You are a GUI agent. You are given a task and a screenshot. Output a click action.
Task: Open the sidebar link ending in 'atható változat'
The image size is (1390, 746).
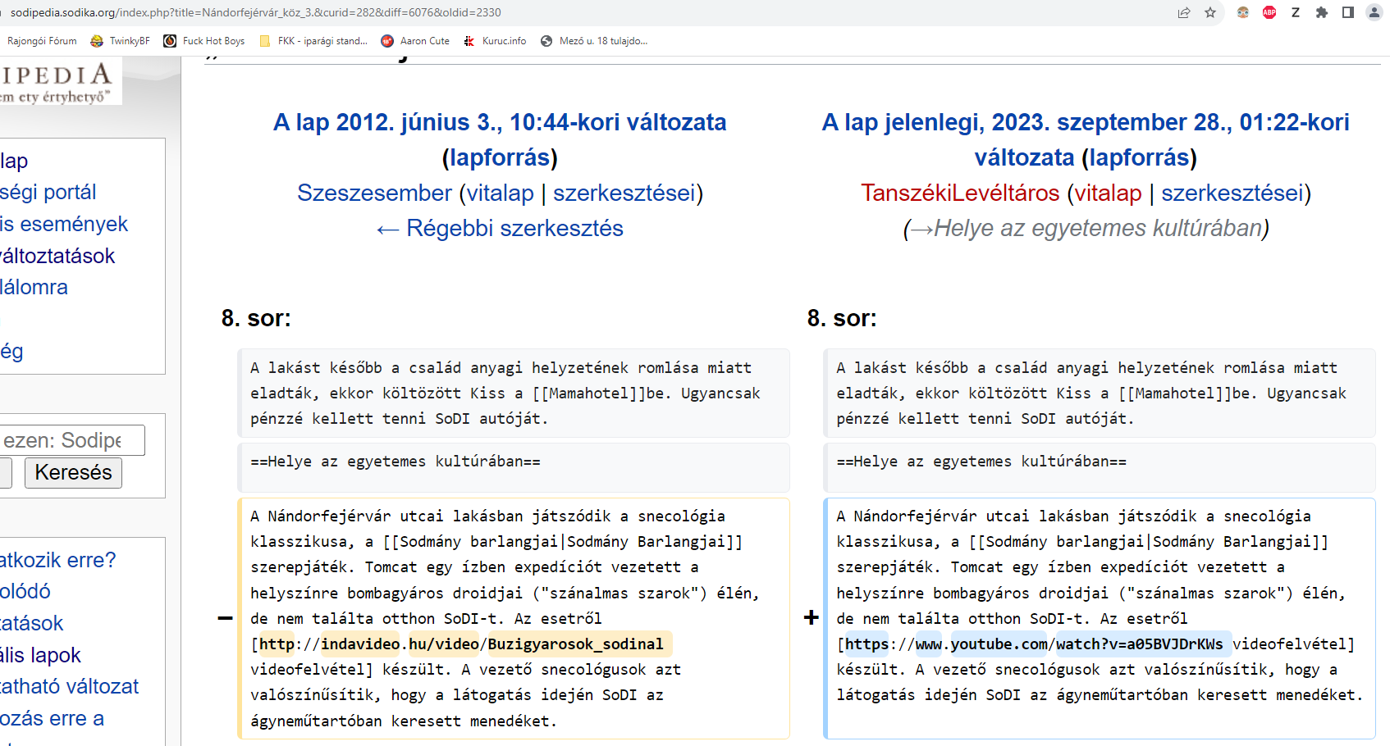click(x=69, y=686)
